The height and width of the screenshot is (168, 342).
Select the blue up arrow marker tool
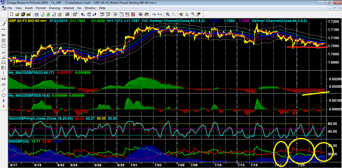4,101
